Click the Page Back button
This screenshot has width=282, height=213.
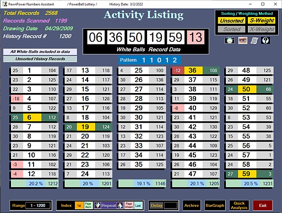click(89, 205)
